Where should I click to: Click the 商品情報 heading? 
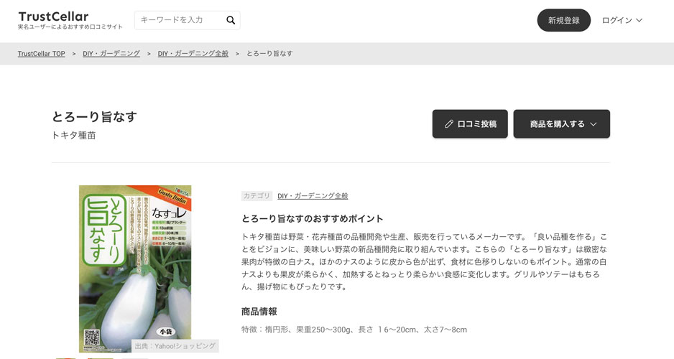point(259,312)
